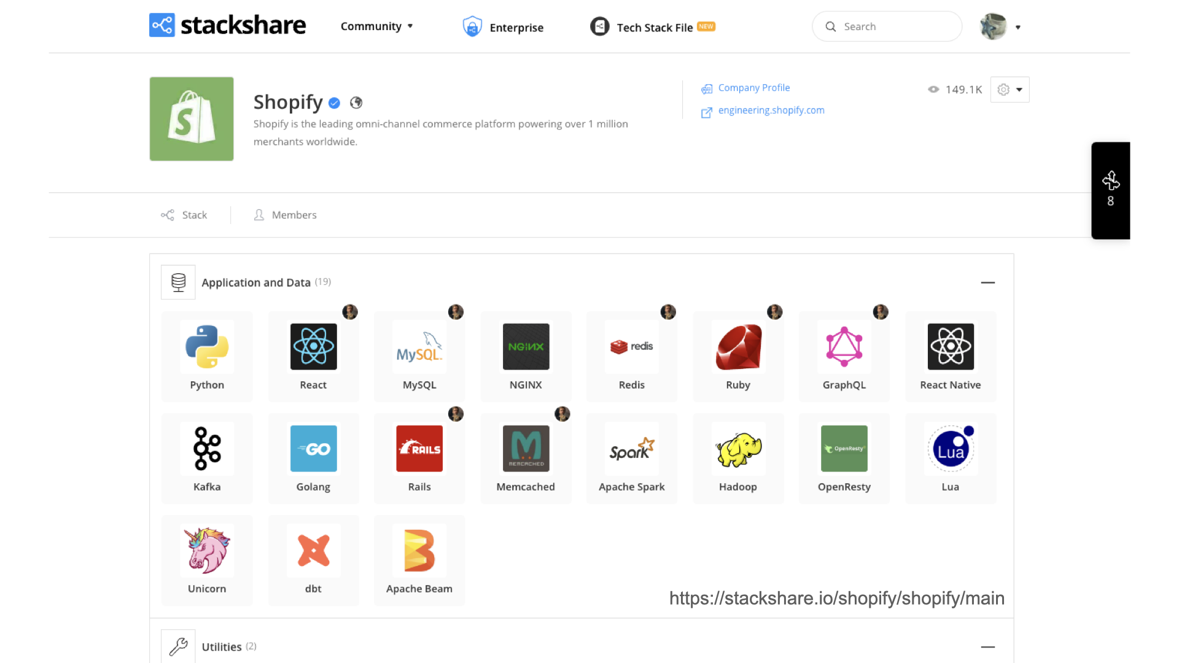The width and height of the screenshot is (1179, 663).
Task: Collapse the Application and Data section
Action: [987, 282]
